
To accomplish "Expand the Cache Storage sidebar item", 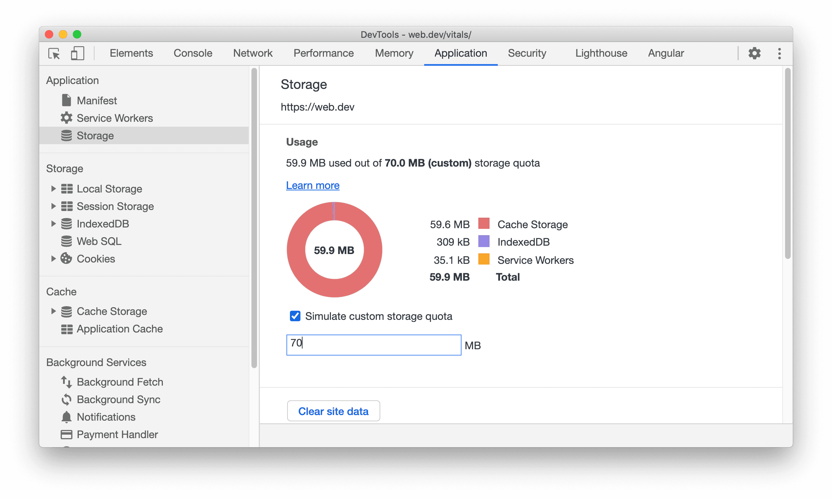I will click(x=53, y=311).
